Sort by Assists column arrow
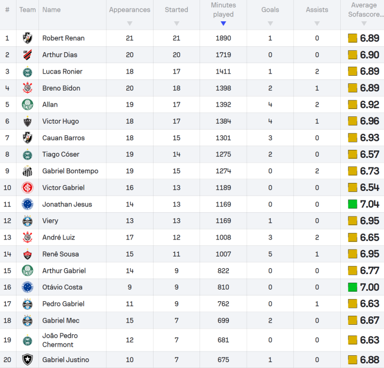 pos(317,23)
